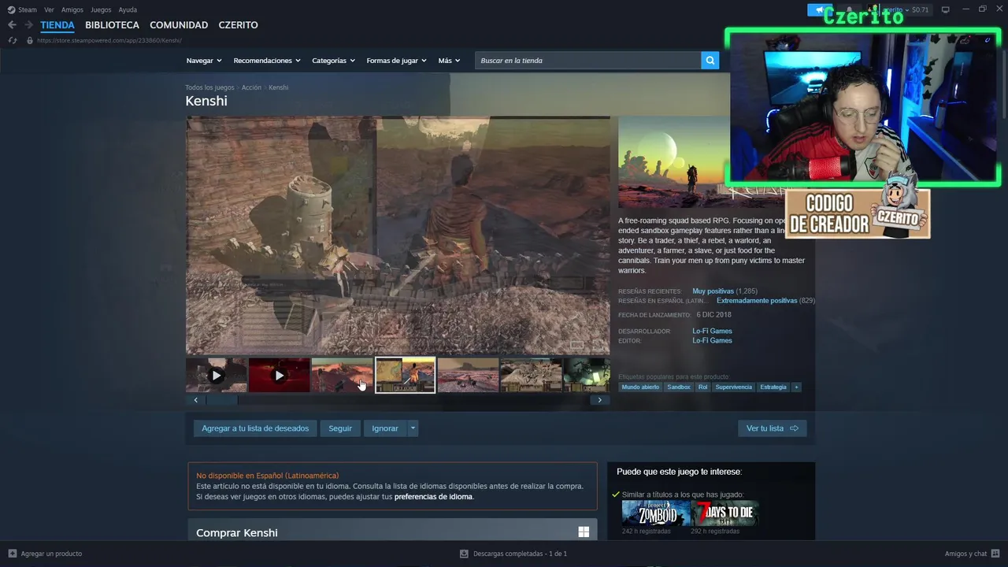Click the store URL address bar
This screenshot has height=567, width=1008.
[x=109, y=40]
